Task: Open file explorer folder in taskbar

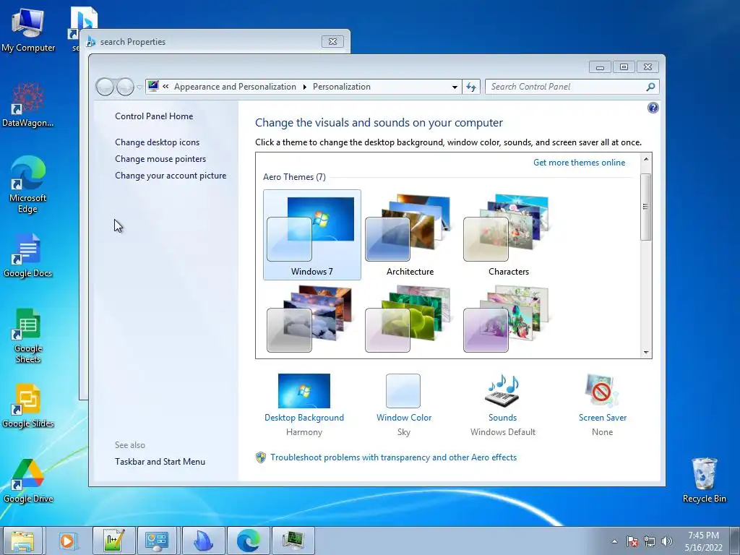Action: click(x=22, y=541)
